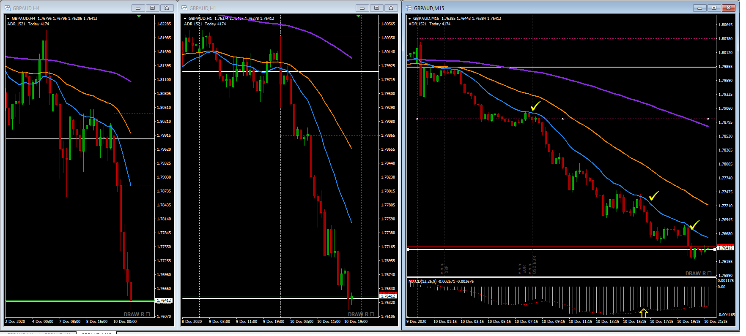This screenshot has height=336, width=746.
Task: Click the 10 Dec 00:00 label on H4 time axis
Action: tap(125, 322)
